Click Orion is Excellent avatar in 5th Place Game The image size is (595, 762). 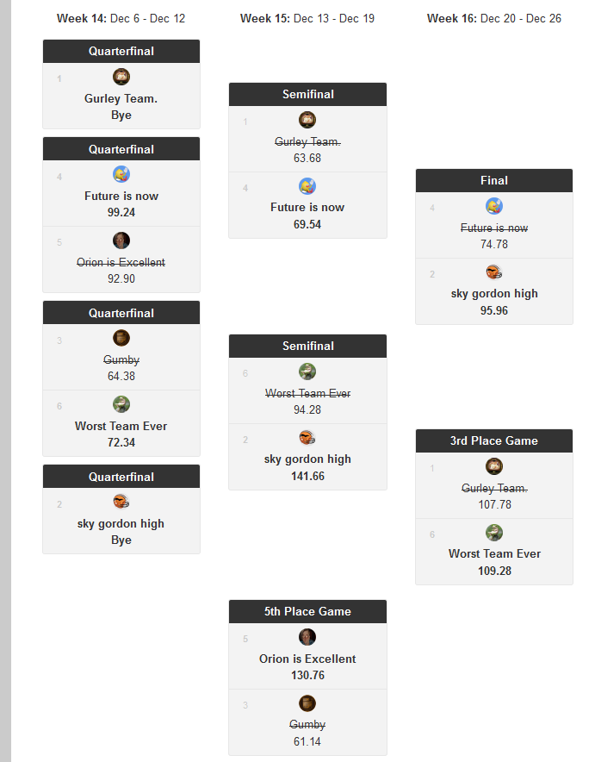pyautogui.click(x=307, y=637)
